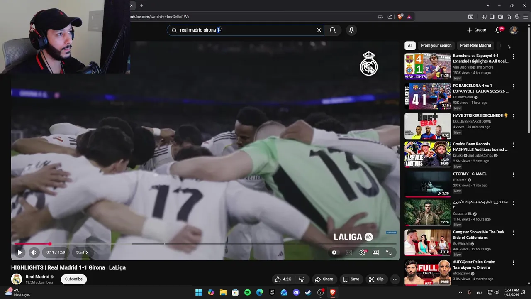Open options for FC Barcelona 4 vs 1 video
Image resolution: width=531 pixels, height=299 pixels.
coord(514,86)
